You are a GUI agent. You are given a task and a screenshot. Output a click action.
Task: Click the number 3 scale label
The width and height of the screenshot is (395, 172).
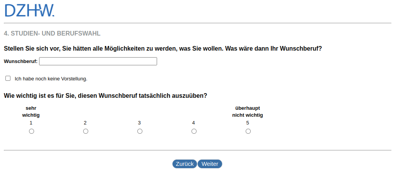click(x=139, y=123)
